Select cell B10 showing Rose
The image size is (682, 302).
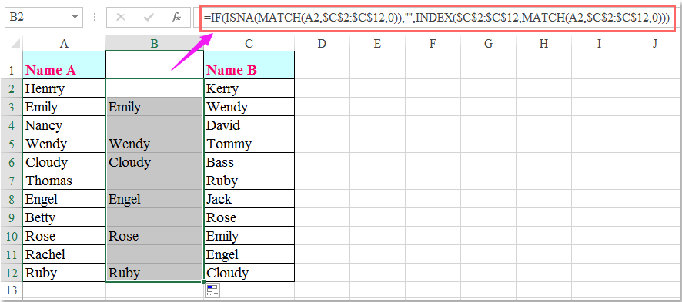pyautogui.click(x=155, y=236)
